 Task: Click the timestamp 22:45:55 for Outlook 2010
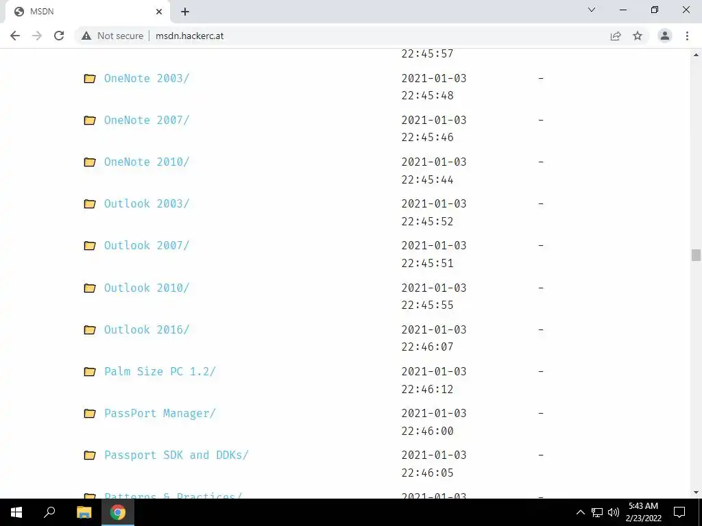[x=428, y=305]
